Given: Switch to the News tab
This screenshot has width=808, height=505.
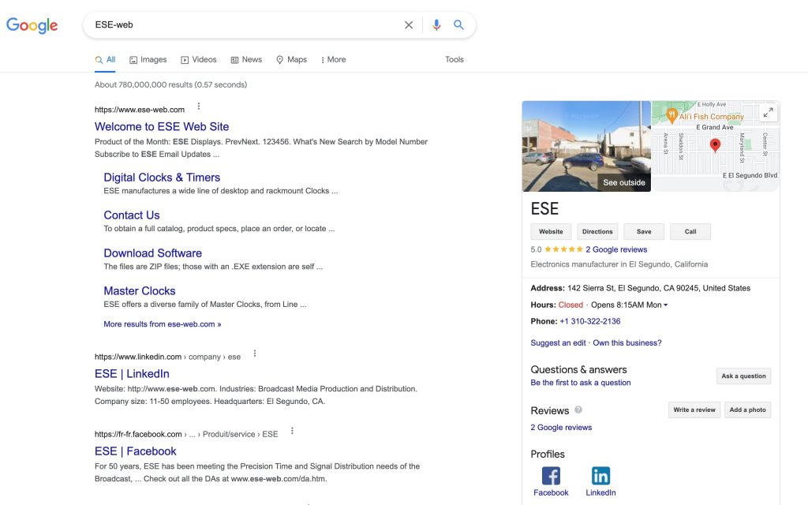Looking at the screenshot, I should click(246, 60).
